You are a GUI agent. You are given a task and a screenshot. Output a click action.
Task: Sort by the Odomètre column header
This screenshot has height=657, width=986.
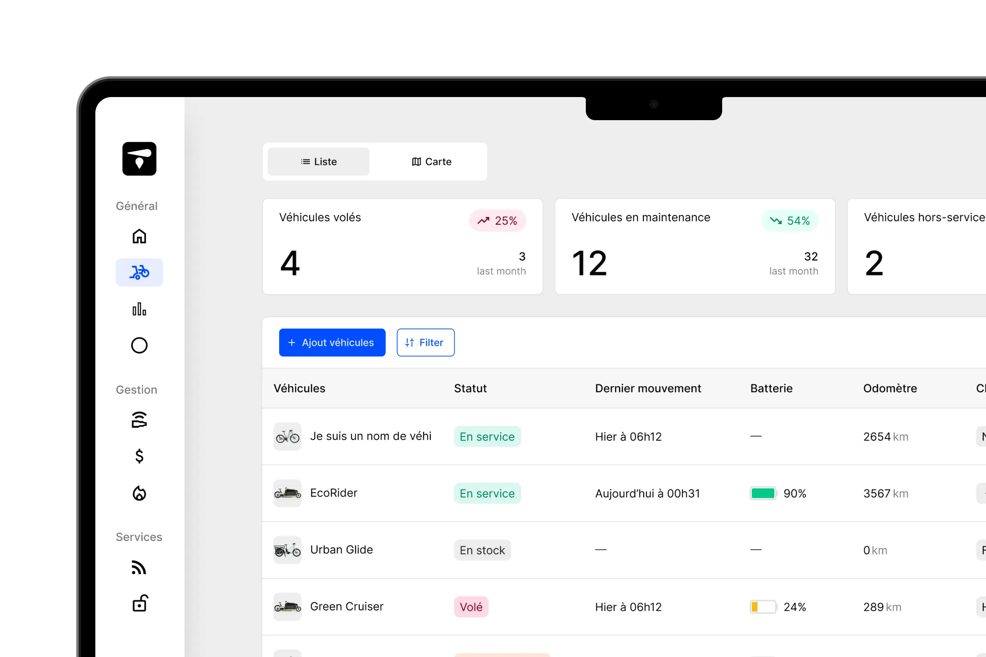coord(890,389)
